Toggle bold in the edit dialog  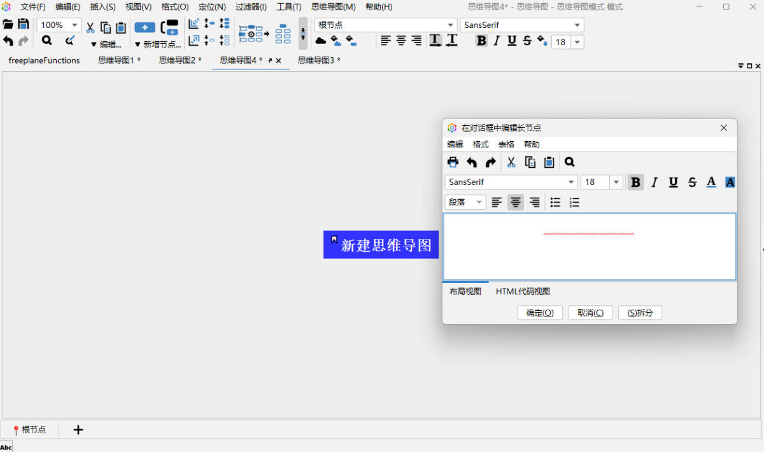tap(635, 182)
